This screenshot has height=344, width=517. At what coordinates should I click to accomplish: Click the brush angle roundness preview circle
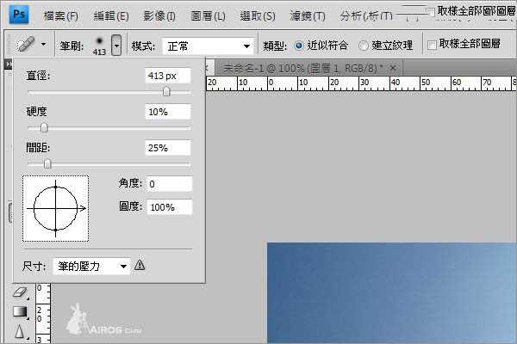pos(56,209)
